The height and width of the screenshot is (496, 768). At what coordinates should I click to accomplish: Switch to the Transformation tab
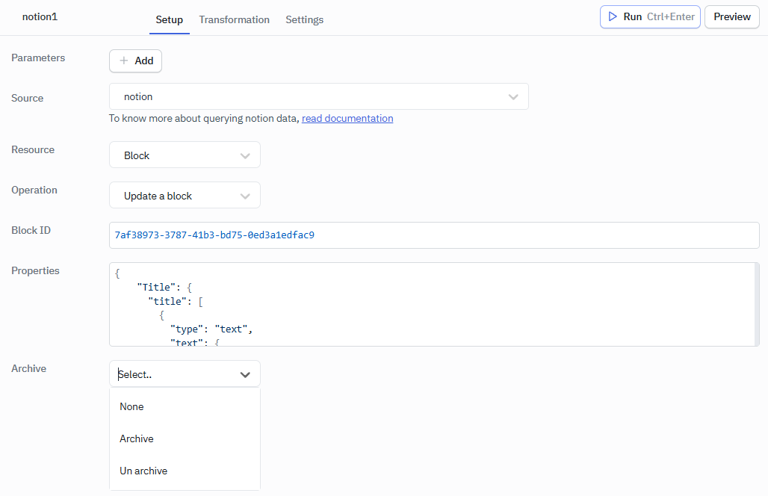pyautogui.click(x=234, y=19)
